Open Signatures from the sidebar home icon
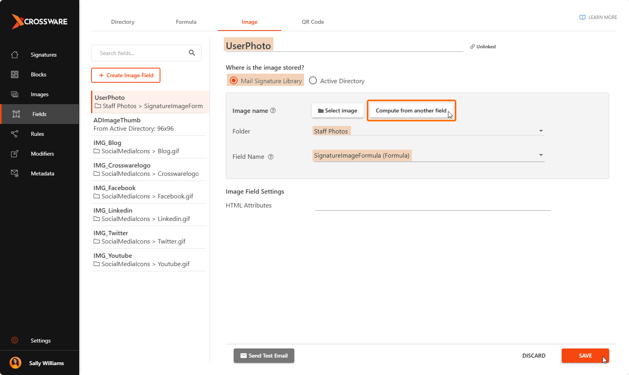Screen dimensions: 629x375 click(x=15, y=55)
